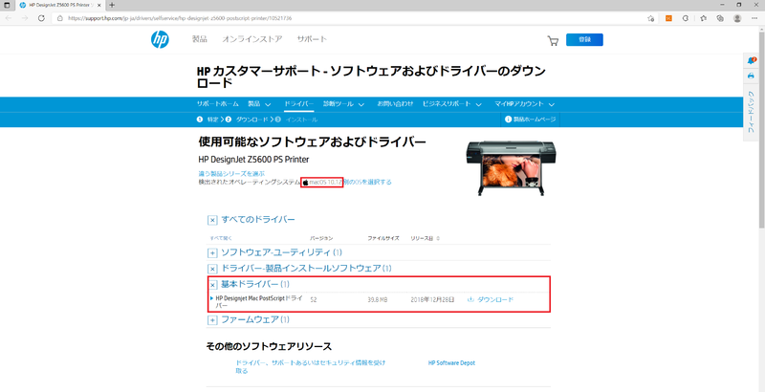Collapse the すべてのドライバー section
The width and height of the screenshot is (765, 392).
(212, 220)
